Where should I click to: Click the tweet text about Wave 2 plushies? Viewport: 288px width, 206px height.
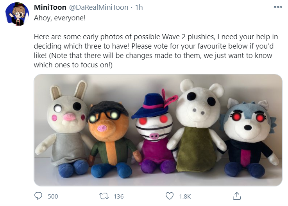(x=156, y=51)
